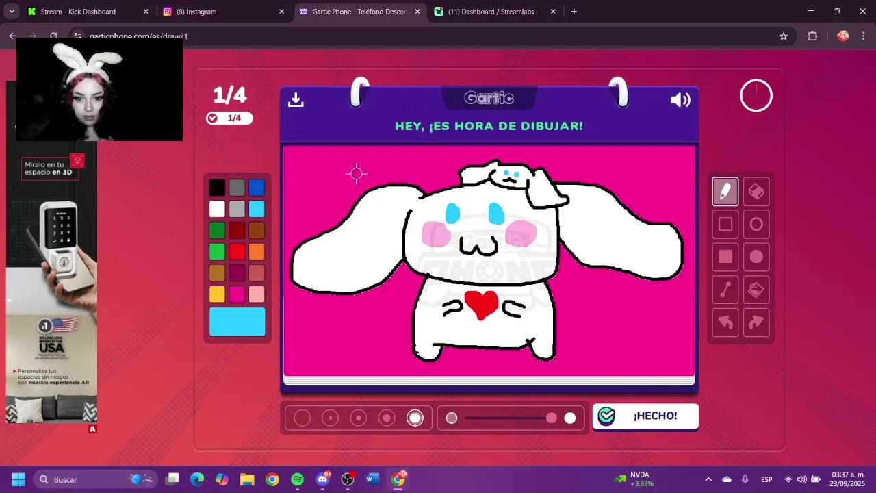Open a new browser tab
Image resolution: width=876 pixels, height=493 pixels.
pos(574,12)
